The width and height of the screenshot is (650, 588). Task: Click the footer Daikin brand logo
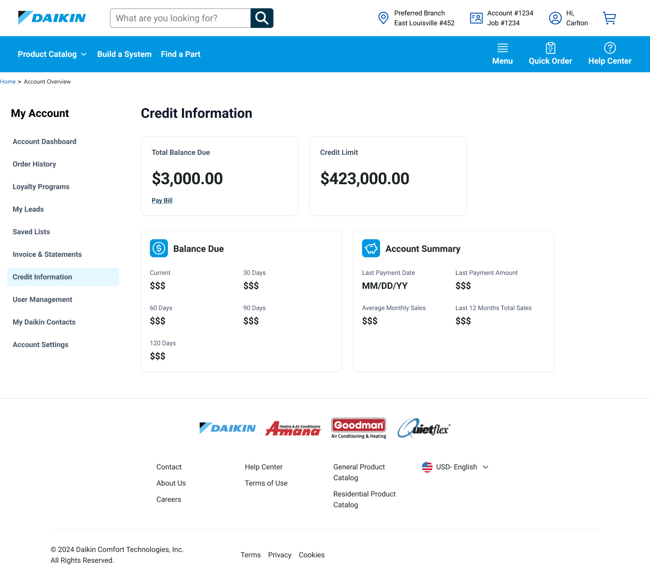(227, 428)
